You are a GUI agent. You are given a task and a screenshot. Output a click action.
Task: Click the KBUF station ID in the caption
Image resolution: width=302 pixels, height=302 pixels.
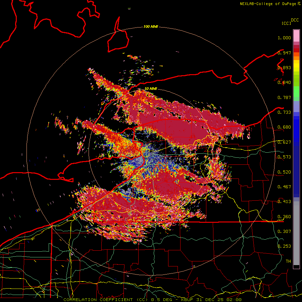pos(188,300)
